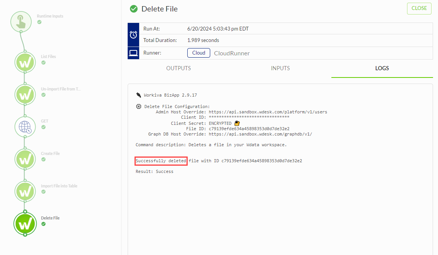This screenshot has width=438, height=255.
Task: Click the lock icon next to ENCRYPTED
Action: click(x=237, y=123)
